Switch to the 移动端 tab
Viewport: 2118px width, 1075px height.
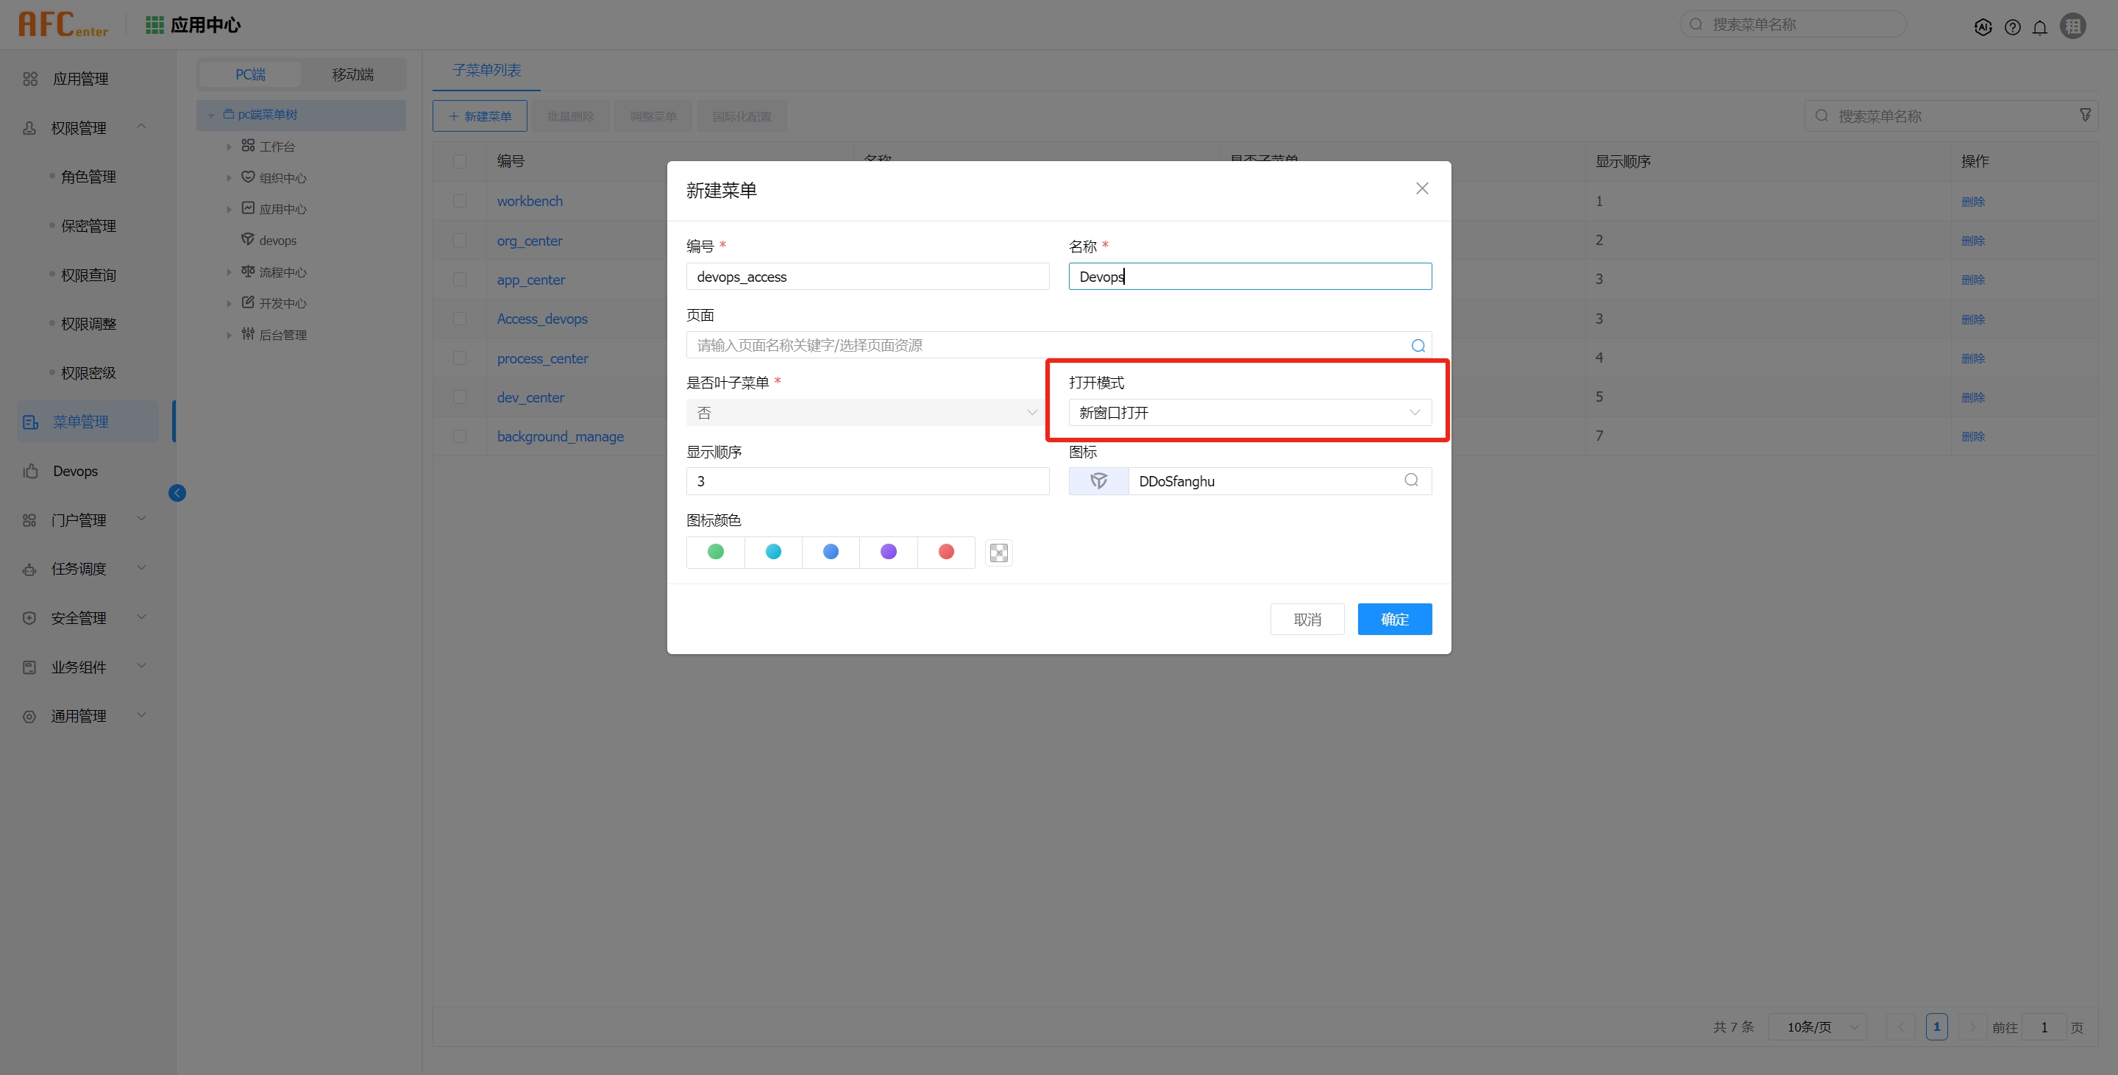click(352, 75)
